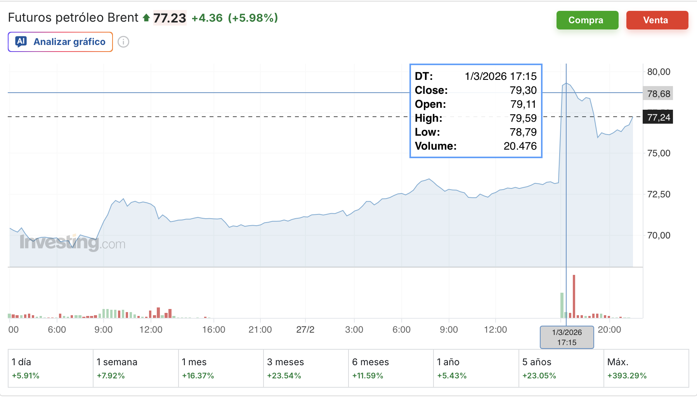Click the green Compra button
This screenshot has height=397, width=697.
pos(588,20)
